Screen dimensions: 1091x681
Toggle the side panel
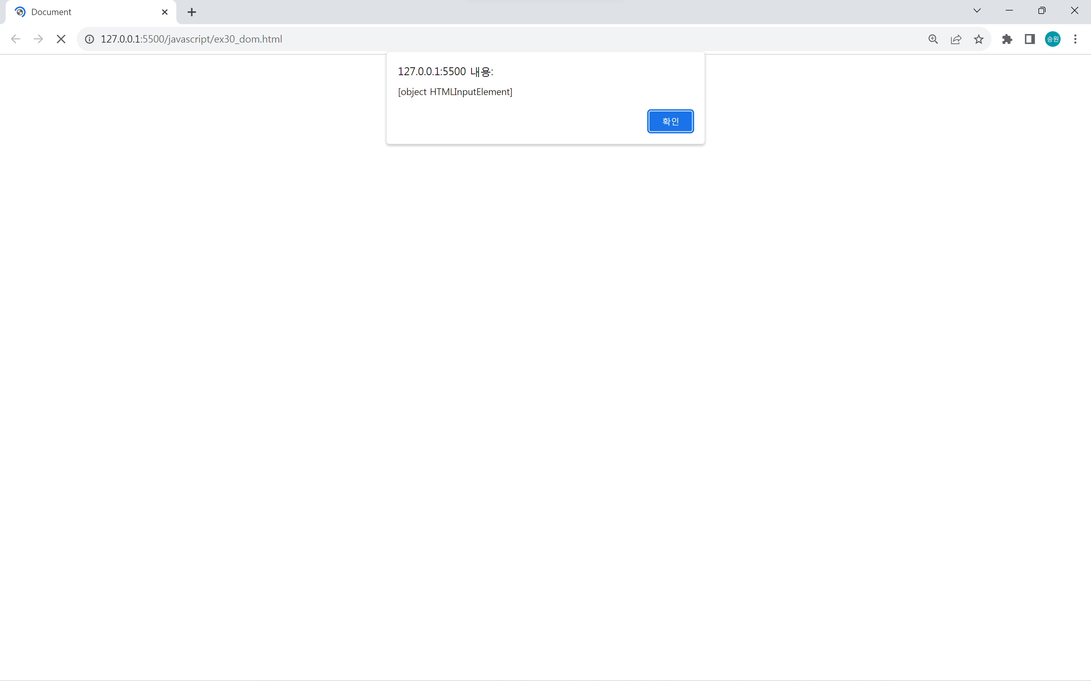pos(1030,39)
